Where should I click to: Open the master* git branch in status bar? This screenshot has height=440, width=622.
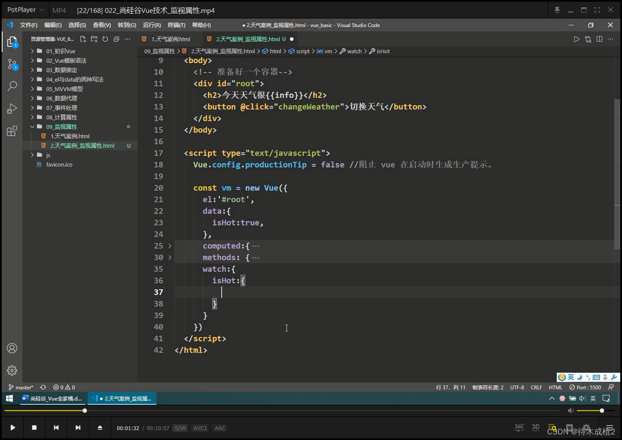(x=21, y=387)
